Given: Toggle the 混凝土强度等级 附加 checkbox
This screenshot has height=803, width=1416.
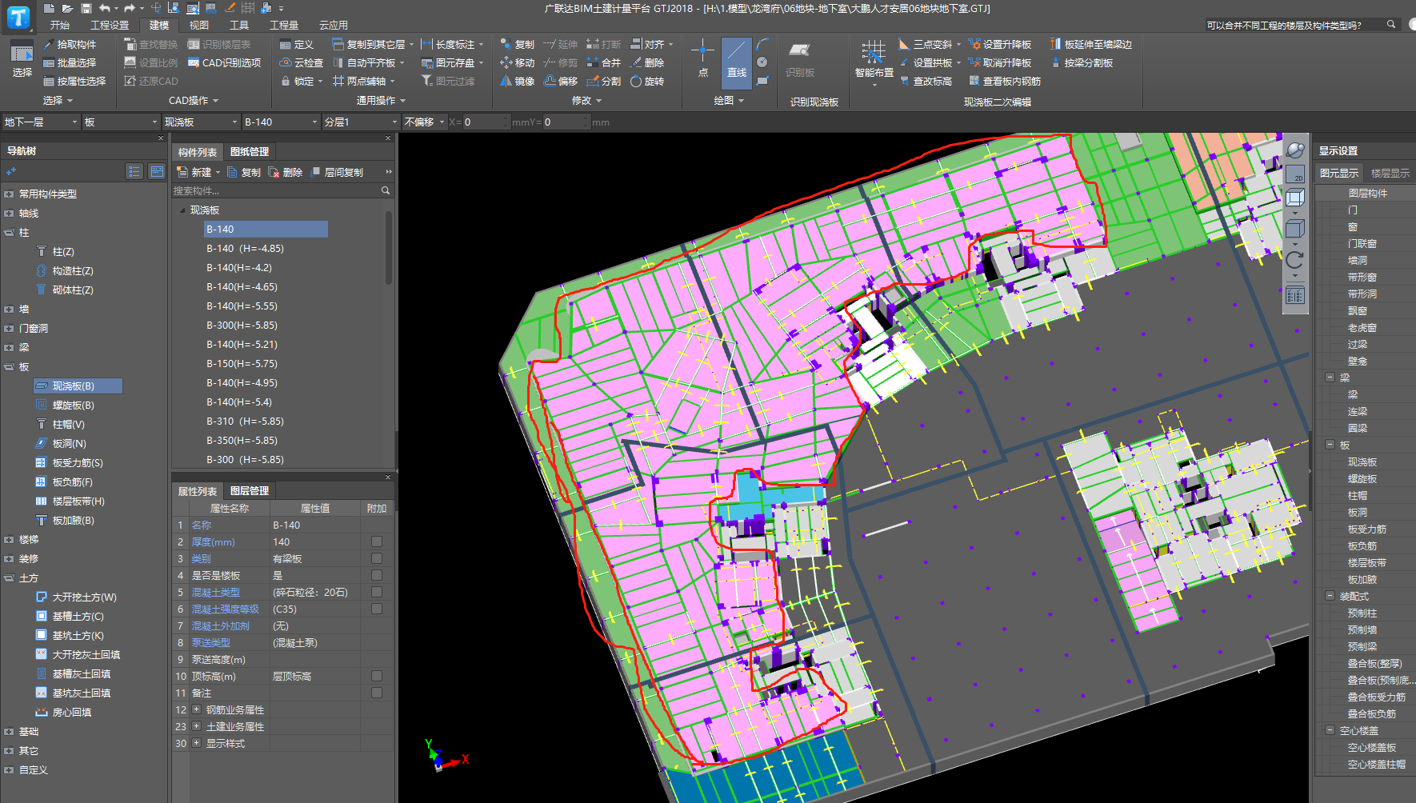Looking at the screenshot, I should [x=377, y=609].
